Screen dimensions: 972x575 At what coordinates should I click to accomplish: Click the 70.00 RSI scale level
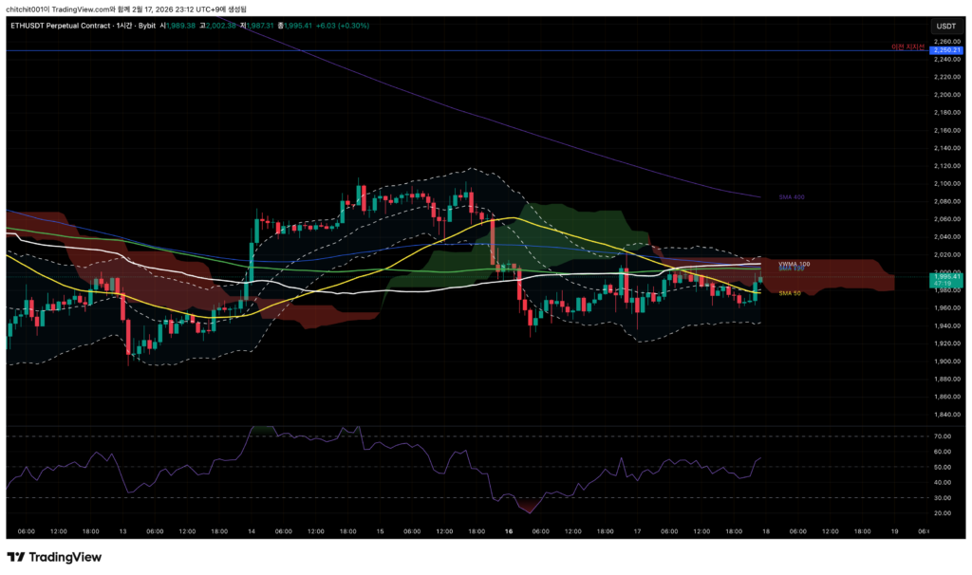tap(943, 436)
